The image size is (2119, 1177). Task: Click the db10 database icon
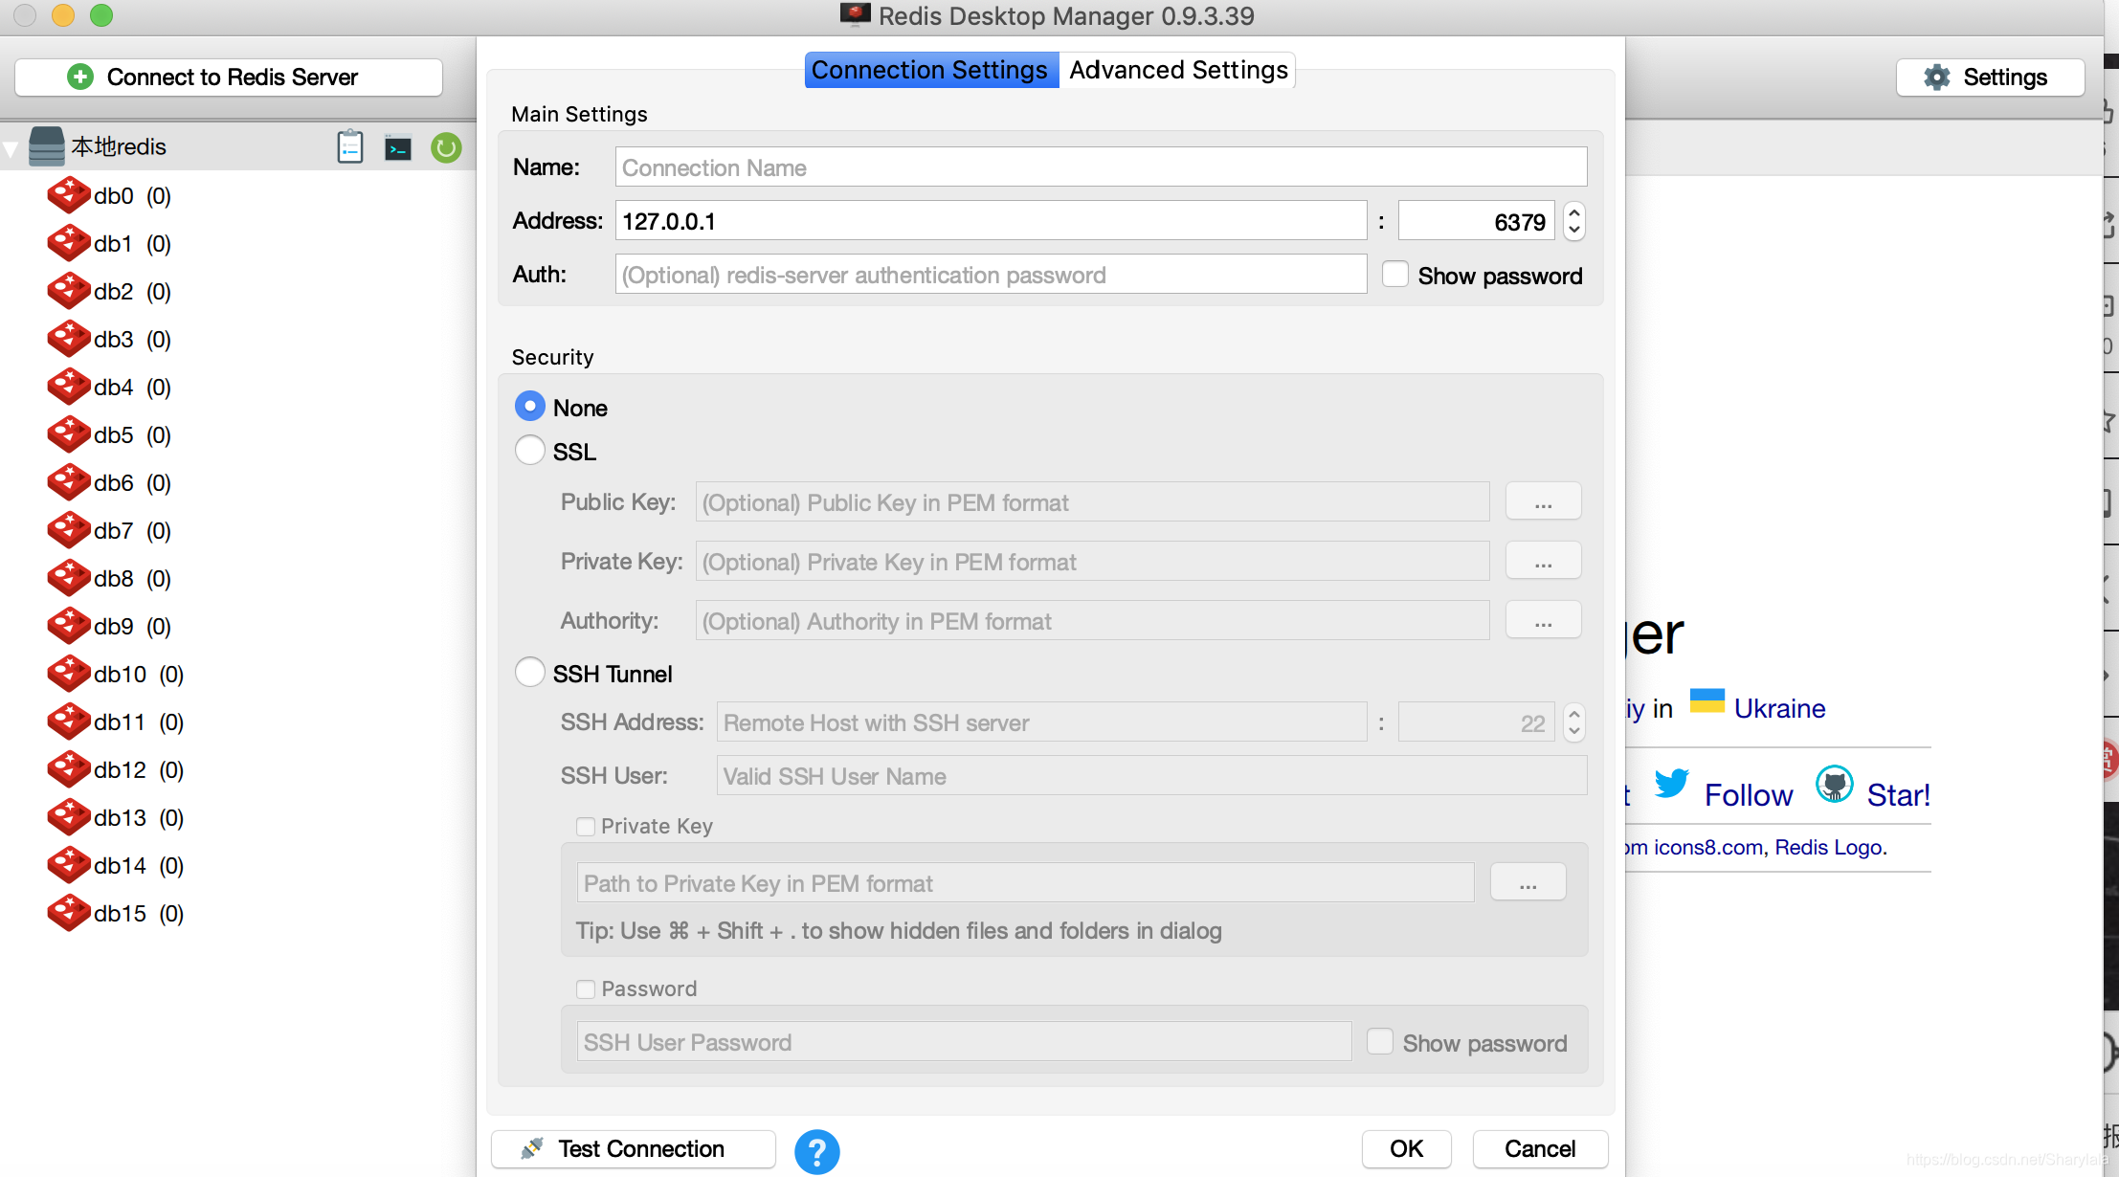[69, 674]
